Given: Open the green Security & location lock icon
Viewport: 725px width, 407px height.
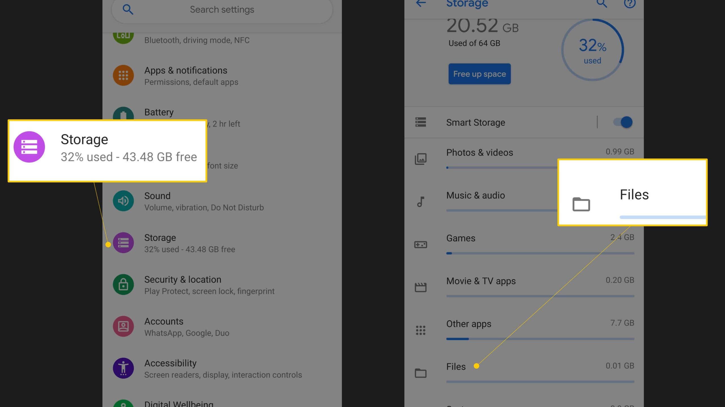Looking at the screenshot, I should click(123, 285).
